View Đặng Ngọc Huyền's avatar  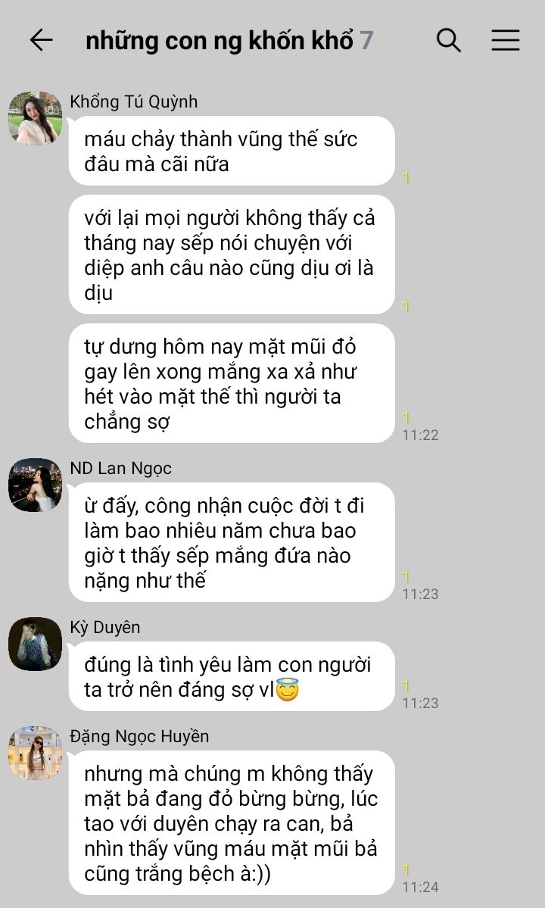click(x=36, y=753)
